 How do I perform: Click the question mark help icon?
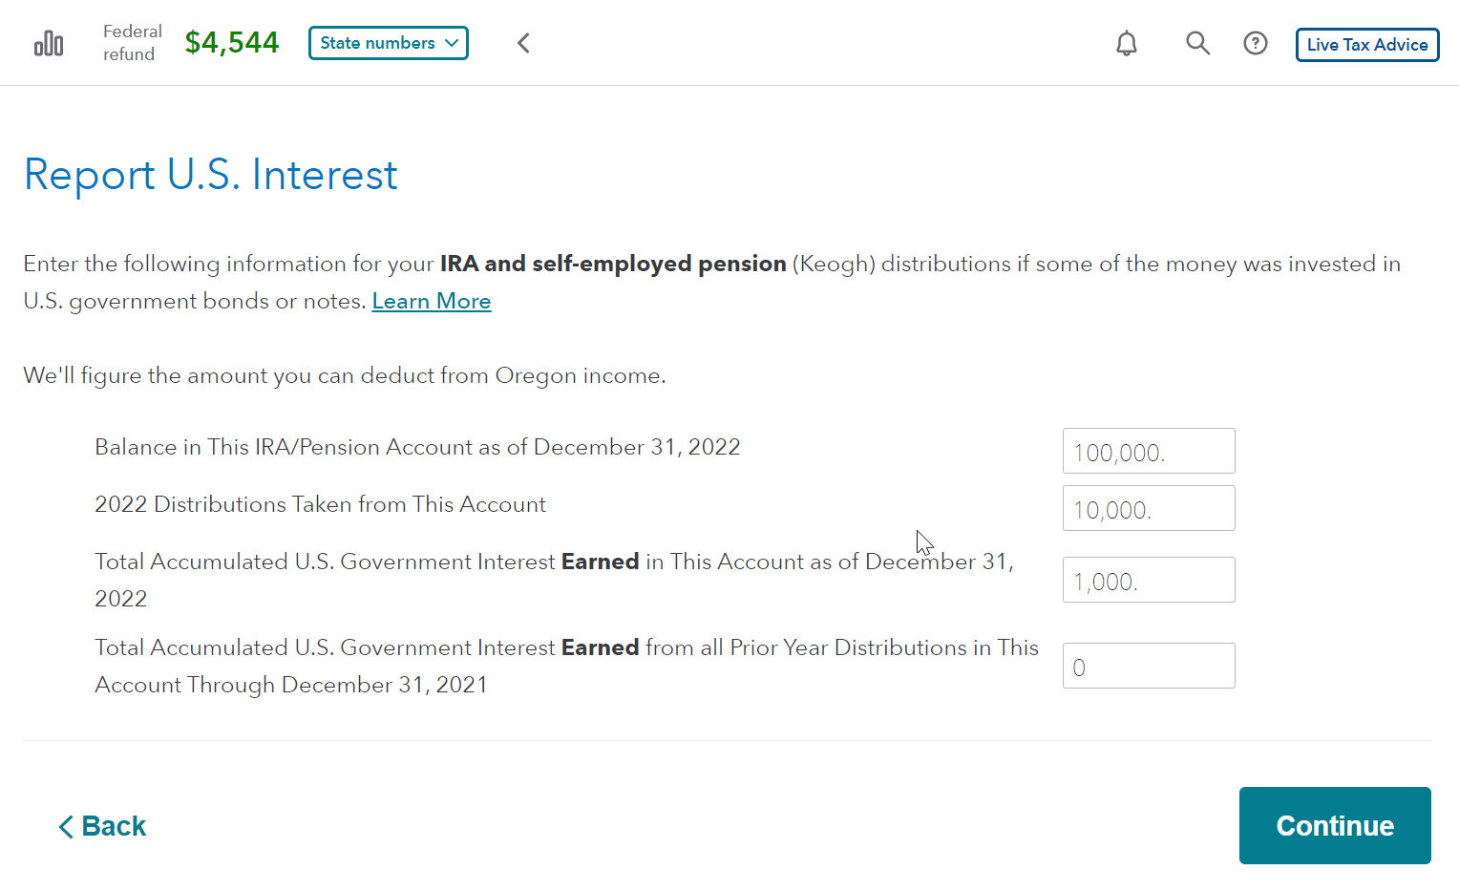pyautogui.click(x=1256, y=43)
